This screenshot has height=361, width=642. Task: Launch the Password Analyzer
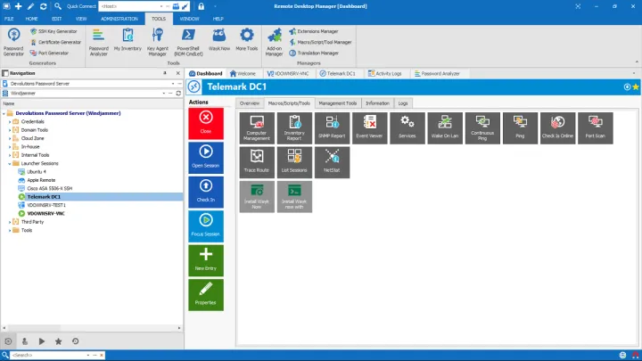click(99, 40)
